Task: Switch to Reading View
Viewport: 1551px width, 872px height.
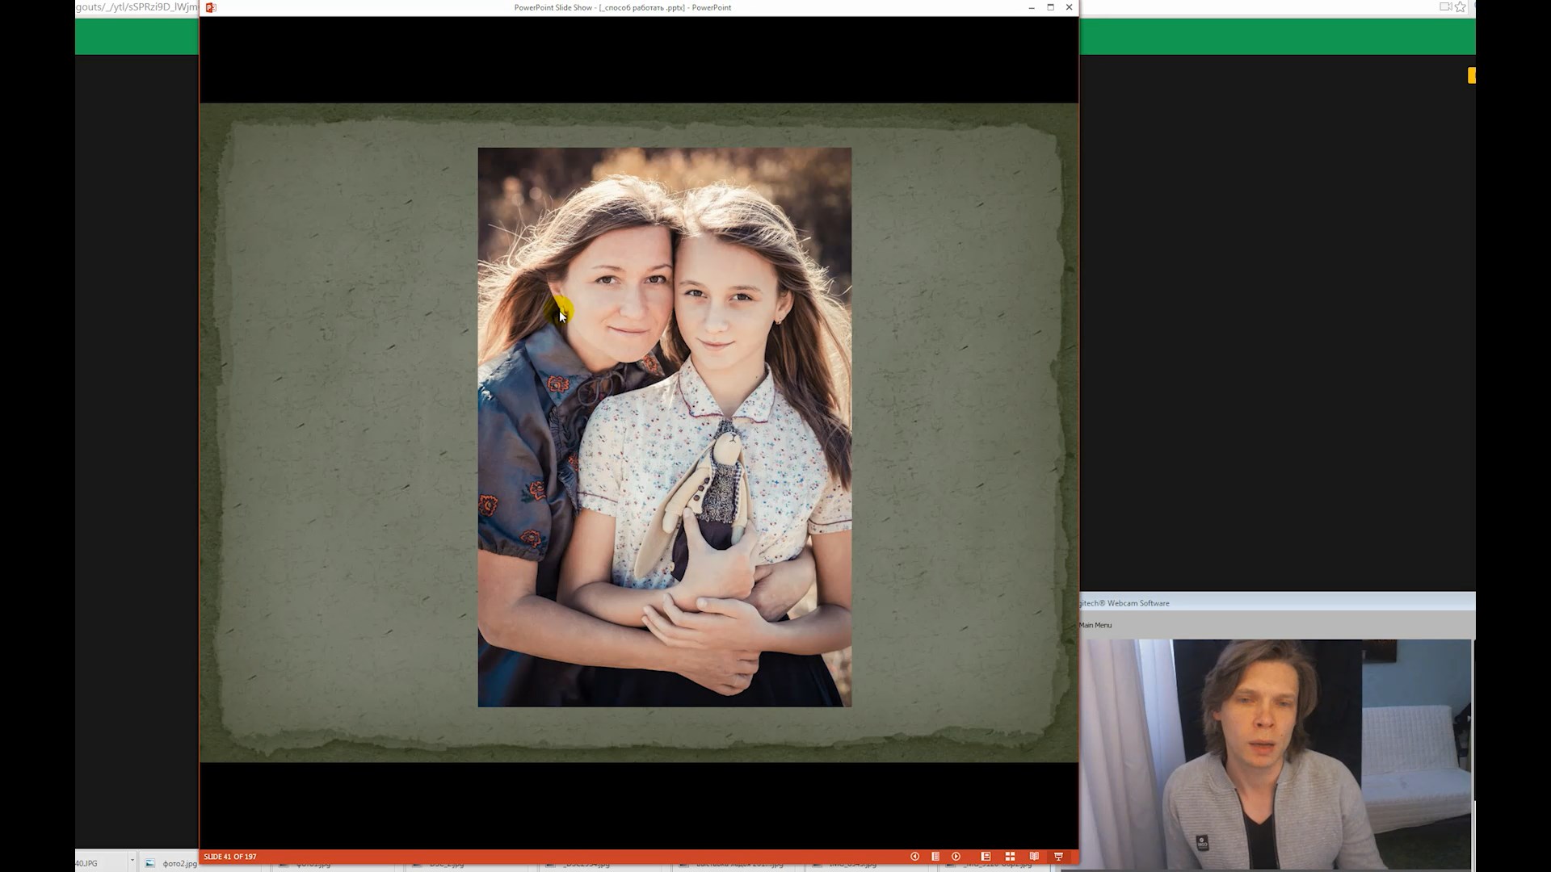Action: click(1034, 857)
